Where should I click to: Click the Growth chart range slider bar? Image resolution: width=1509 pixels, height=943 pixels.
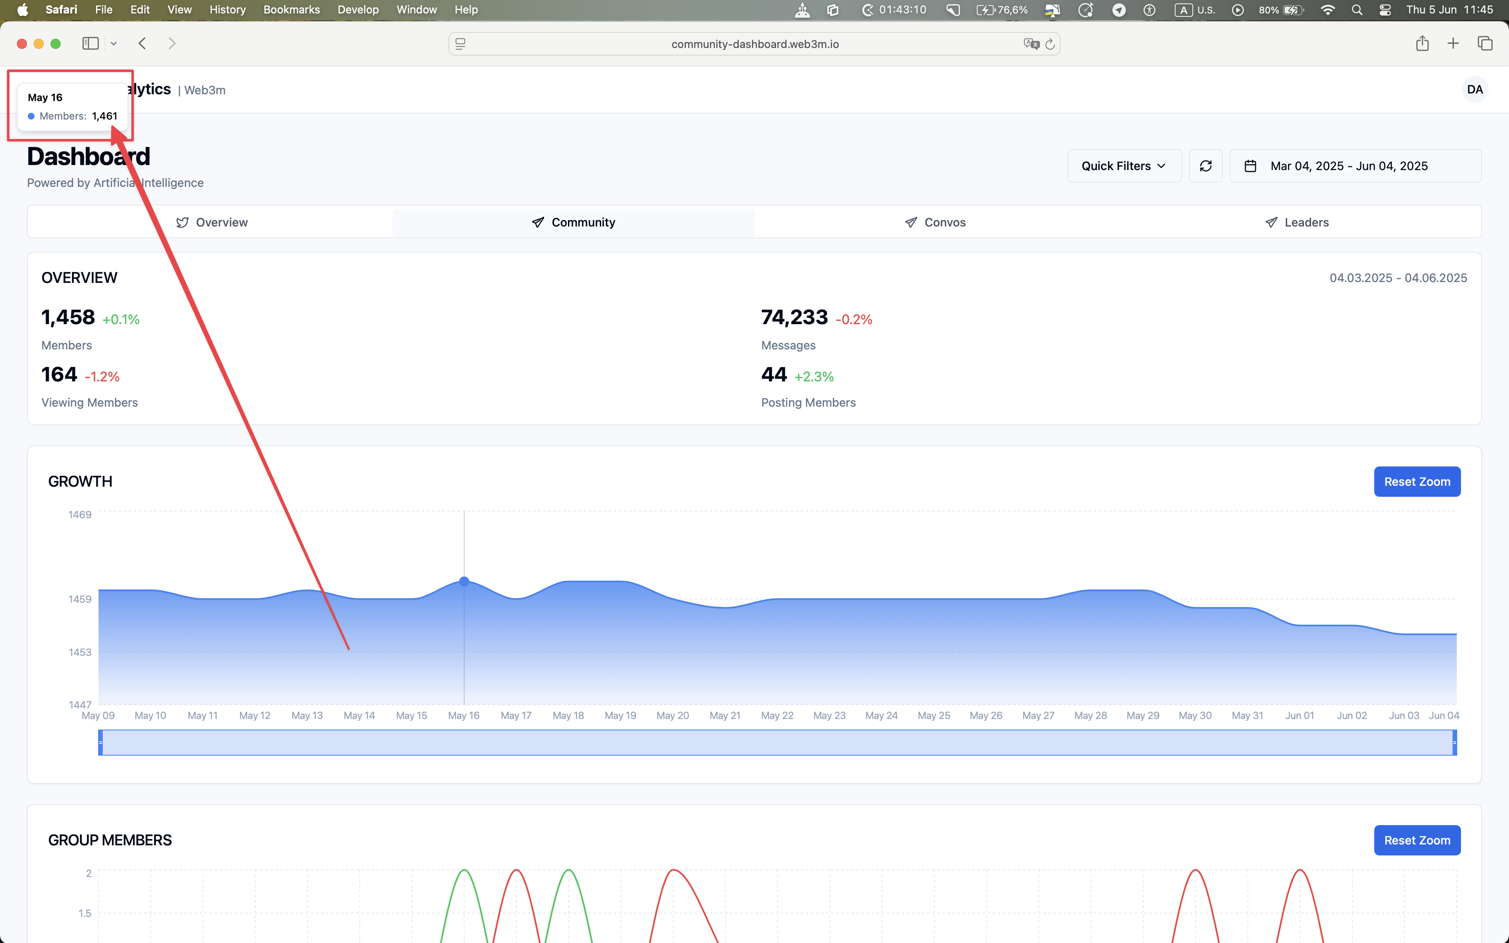click(777, 743)
